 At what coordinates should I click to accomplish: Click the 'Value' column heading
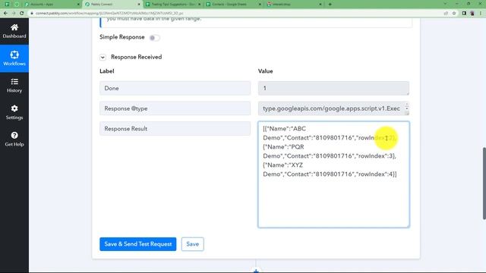265,71
